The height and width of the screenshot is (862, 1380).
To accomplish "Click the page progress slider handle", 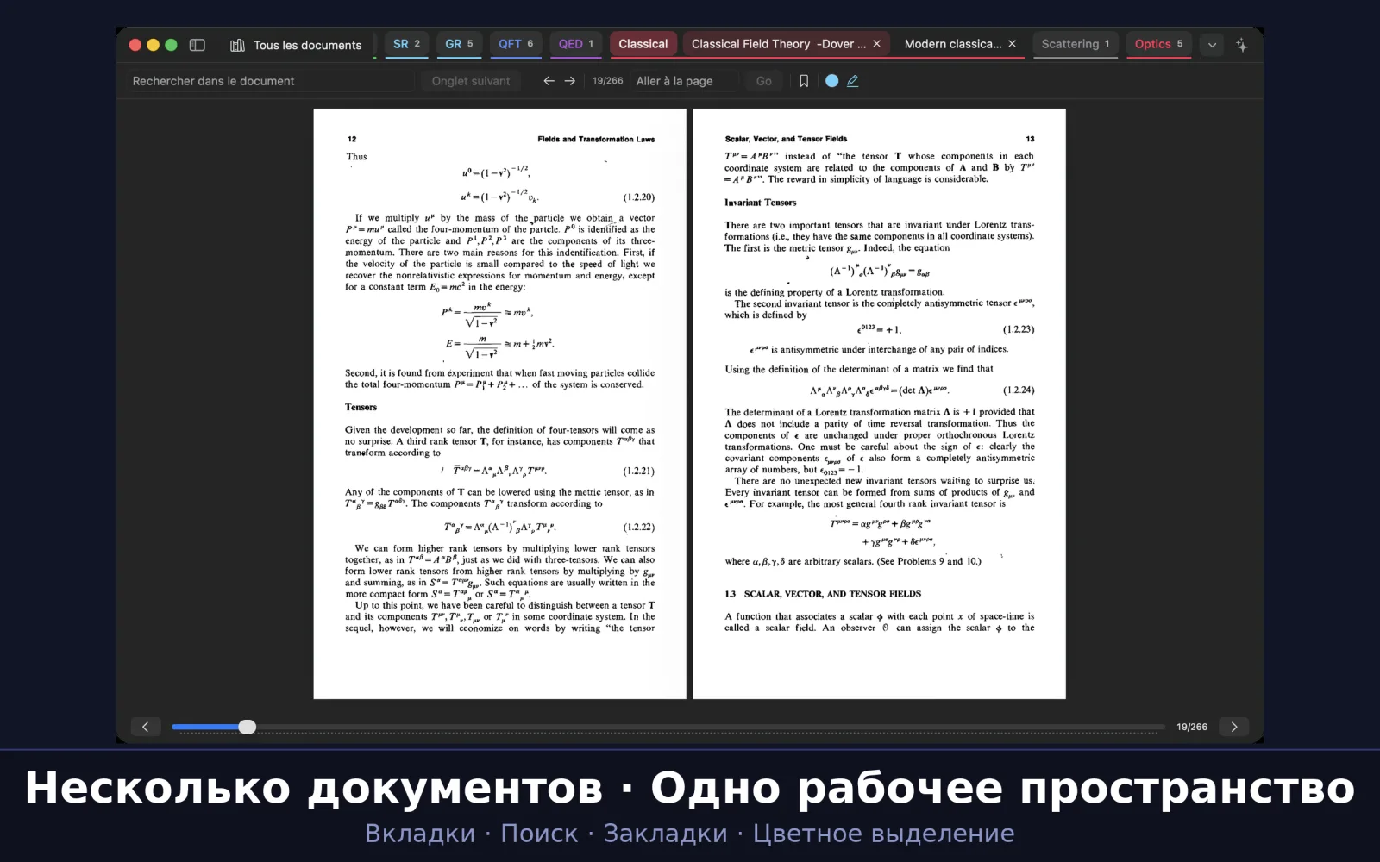I will [248, 727].
